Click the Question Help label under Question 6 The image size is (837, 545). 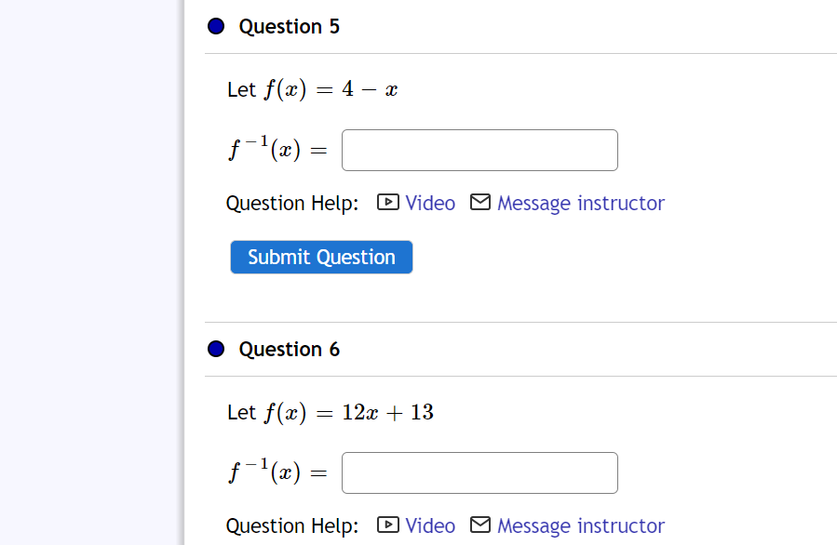291,525
